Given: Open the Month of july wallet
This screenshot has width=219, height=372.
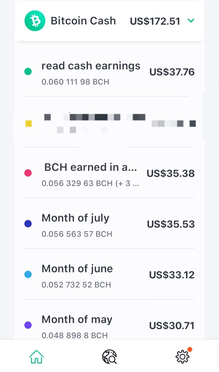Looking at the screenshot, I should (x=109, y=224).
